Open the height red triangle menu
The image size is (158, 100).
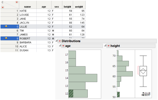108,46
